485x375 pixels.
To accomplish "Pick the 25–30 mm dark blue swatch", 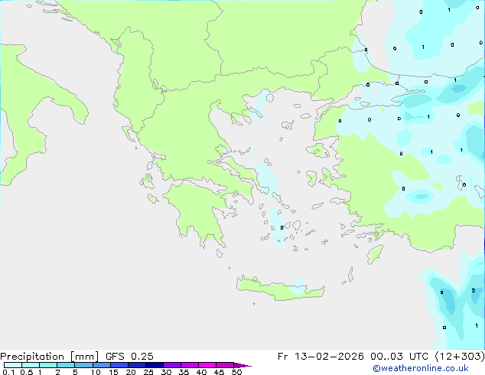I will click(x=155, y=365).
